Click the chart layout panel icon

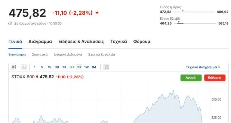coord(106,67)
